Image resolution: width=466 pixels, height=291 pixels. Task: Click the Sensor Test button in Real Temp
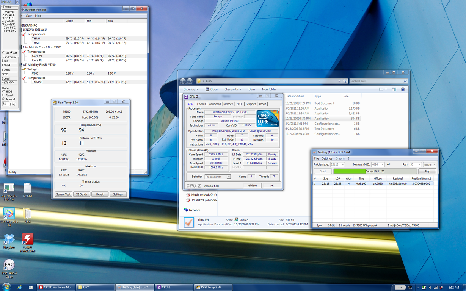[63, 194]
